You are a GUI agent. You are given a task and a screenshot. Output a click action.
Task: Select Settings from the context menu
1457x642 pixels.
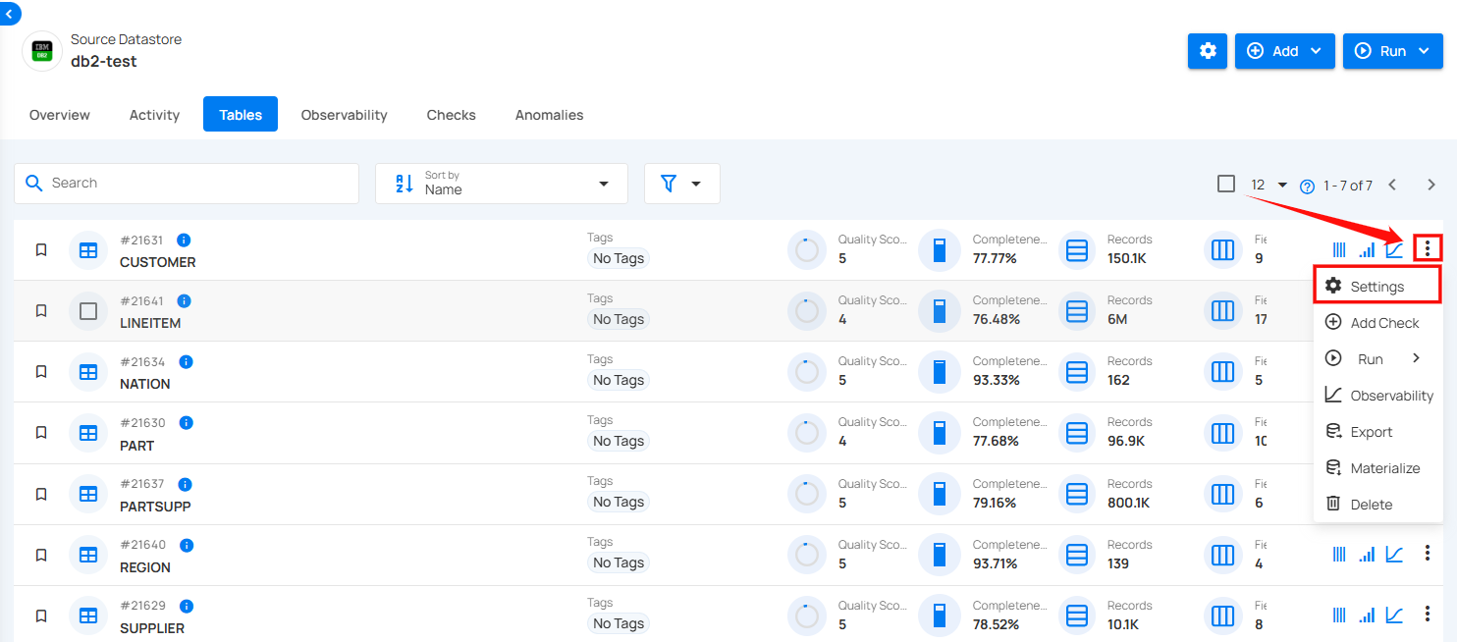(1376, 287)
